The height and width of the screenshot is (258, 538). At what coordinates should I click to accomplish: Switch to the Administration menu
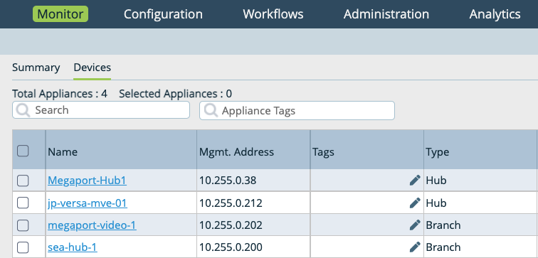click(386, 14)
